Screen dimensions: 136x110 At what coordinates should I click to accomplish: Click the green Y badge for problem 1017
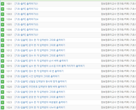point(2,71)
